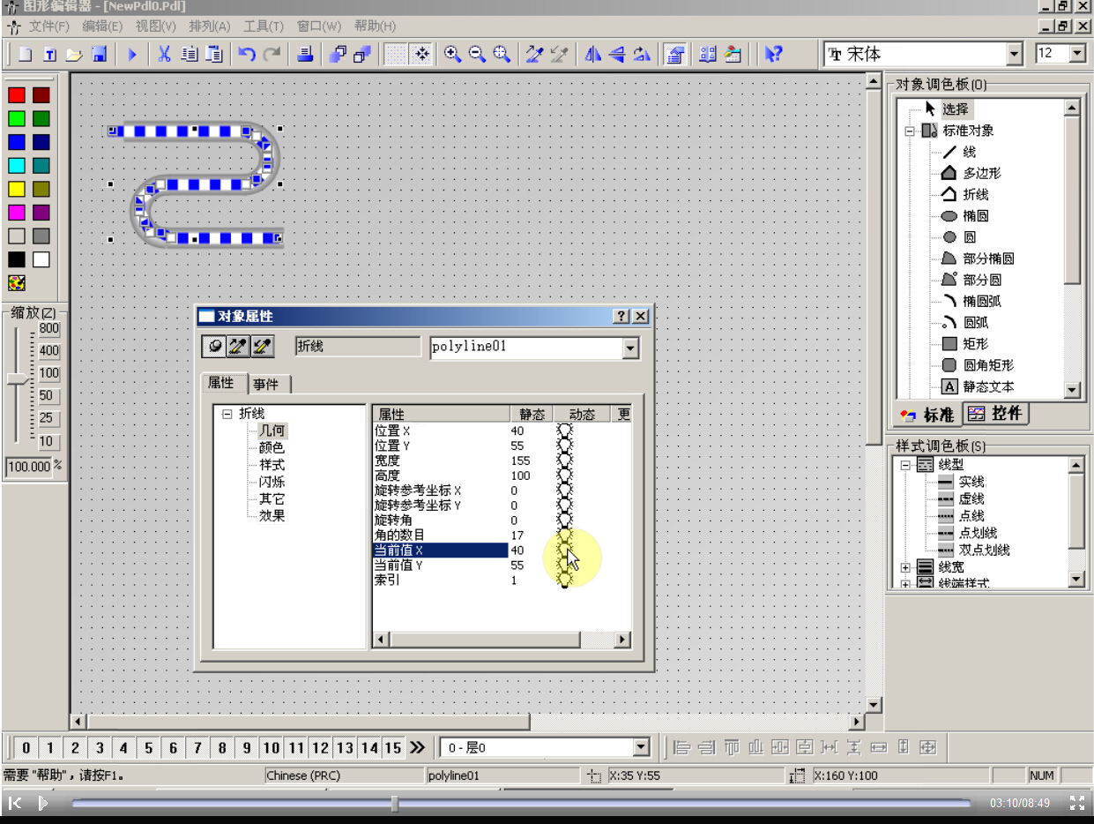
Task: Toggle the snap-to-grid toolbar button
Action: 422,55
